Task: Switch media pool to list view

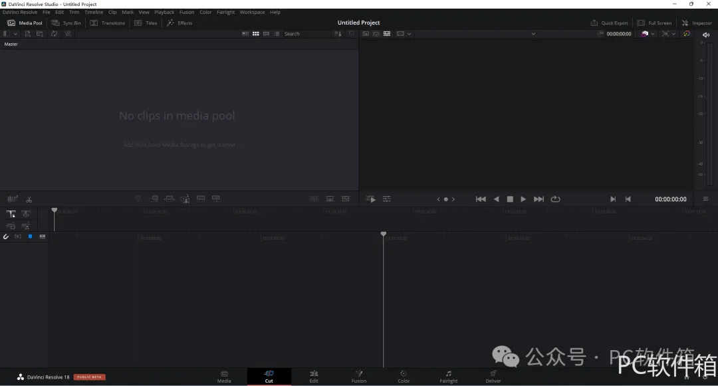Action: pos(277,34)
